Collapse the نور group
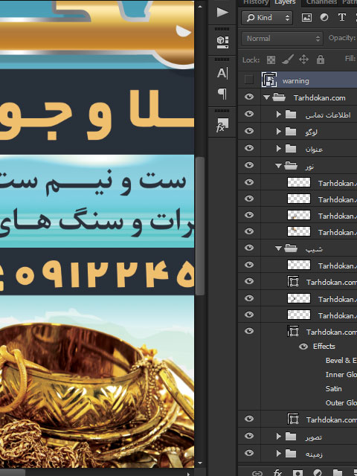357x476 pixels. click(x=278, y=166)
